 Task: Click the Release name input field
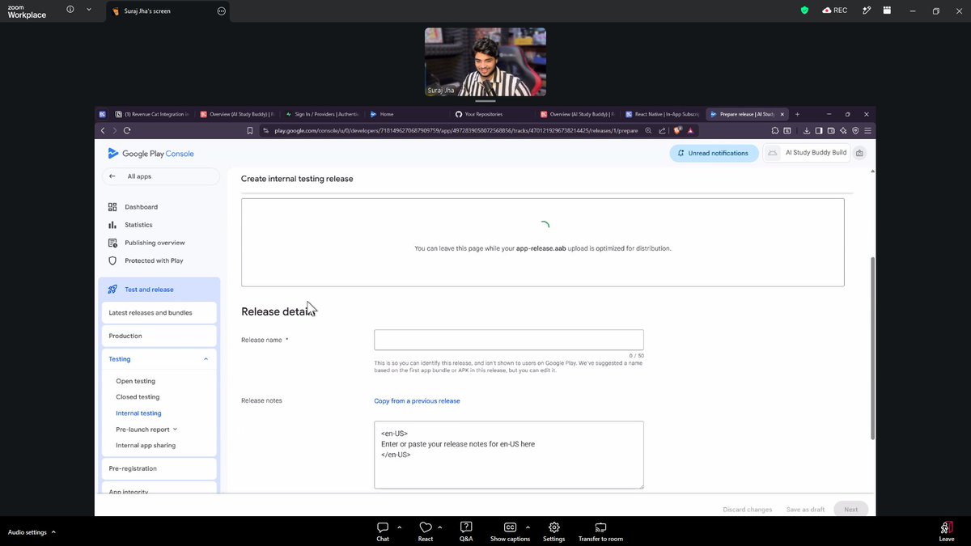coord(509,340)
